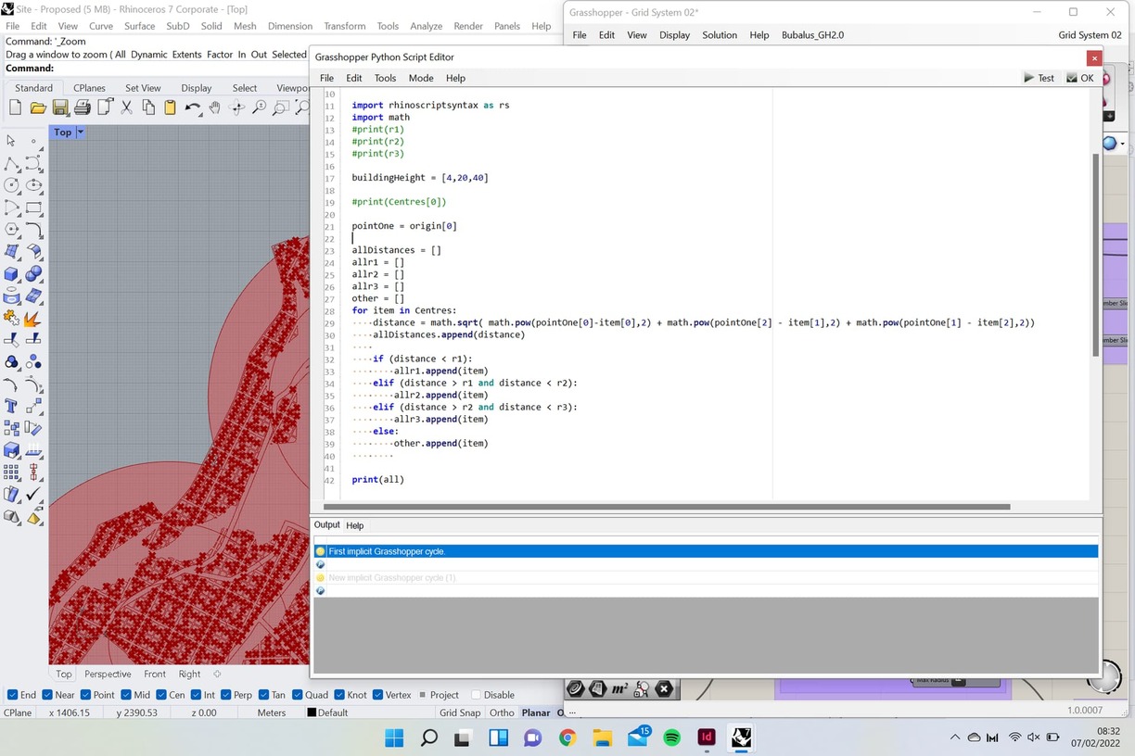
Task: Open the Render menu in Rhino
Action: tap(468, 26)
